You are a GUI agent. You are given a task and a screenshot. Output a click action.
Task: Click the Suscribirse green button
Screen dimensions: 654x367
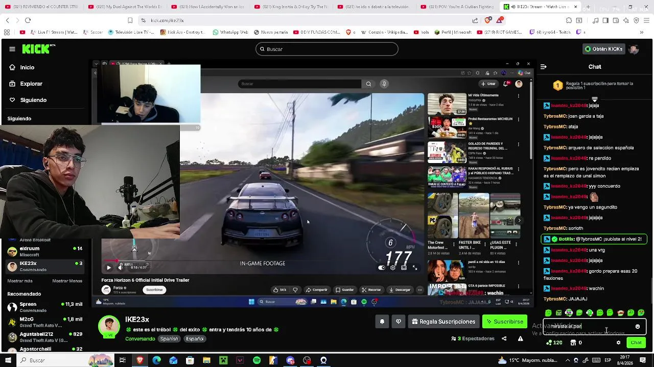504,322
